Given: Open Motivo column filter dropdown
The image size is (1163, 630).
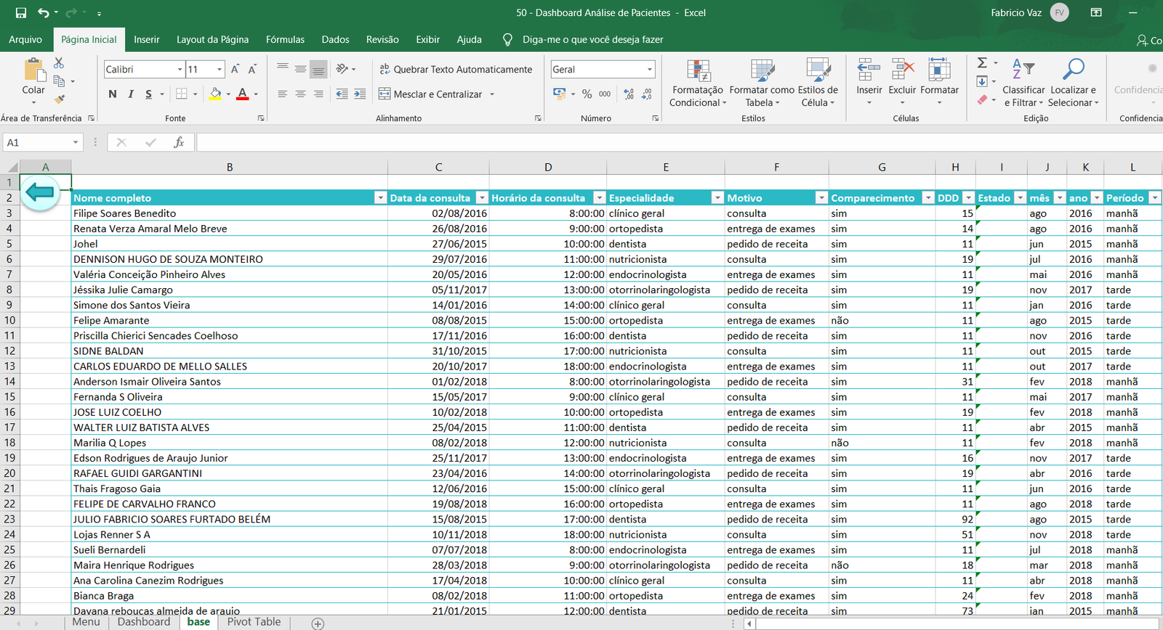Looking at the screenshot, I should tap(821, 198).
